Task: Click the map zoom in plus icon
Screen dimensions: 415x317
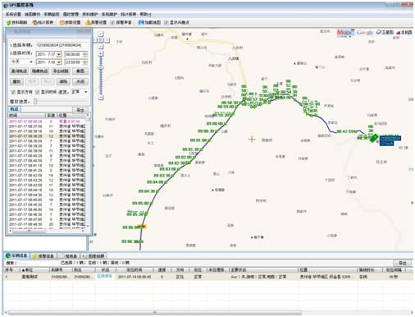Action: (x=101, y=53)
